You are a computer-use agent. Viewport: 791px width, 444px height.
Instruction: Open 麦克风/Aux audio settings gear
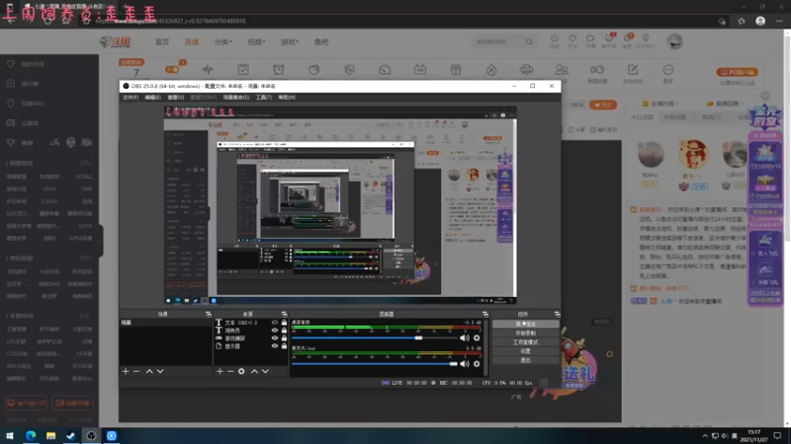[477, 363]
